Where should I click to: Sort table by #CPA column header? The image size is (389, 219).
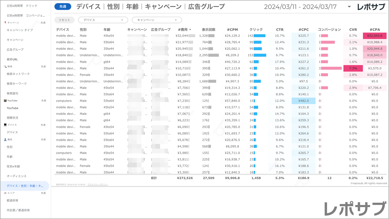pyautogui.click(x=374, y=30)
